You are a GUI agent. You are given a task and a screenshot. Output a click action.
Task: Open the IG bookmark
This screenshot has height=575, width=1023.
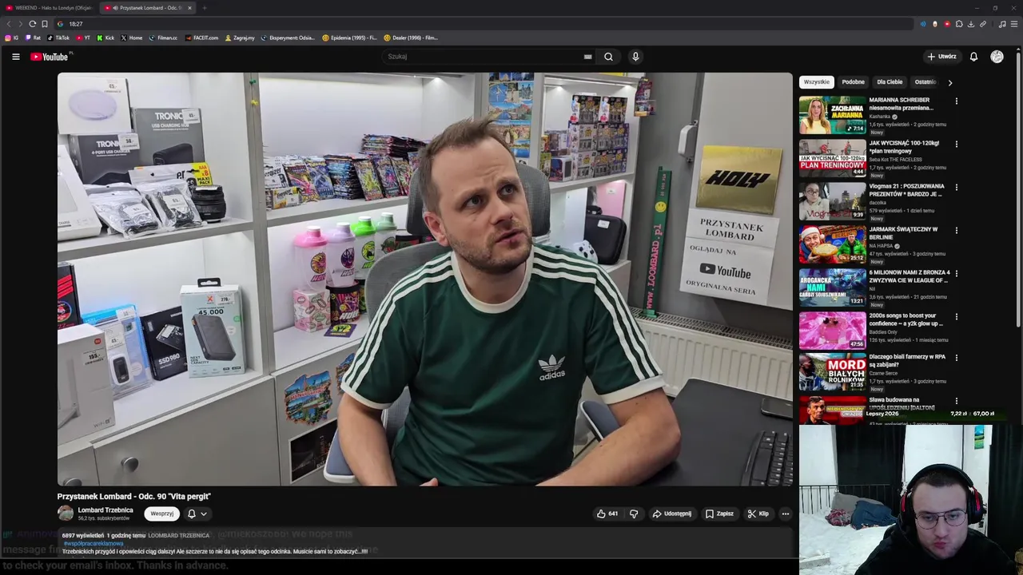click(x=12, y=38)
